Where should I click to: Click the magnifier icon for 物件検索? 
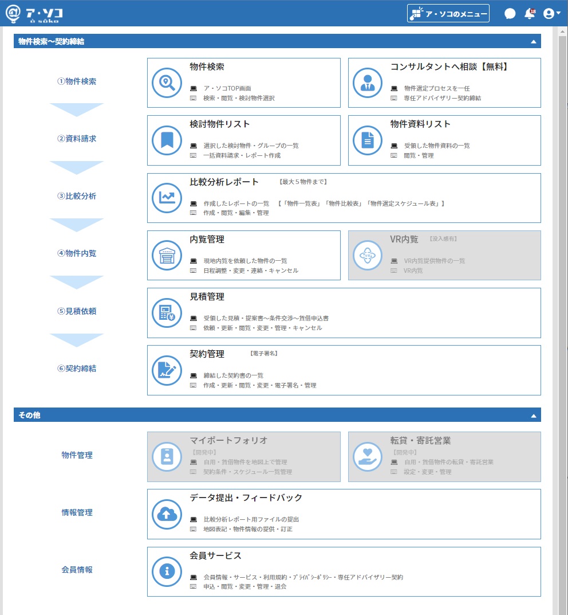pos(167,83)
